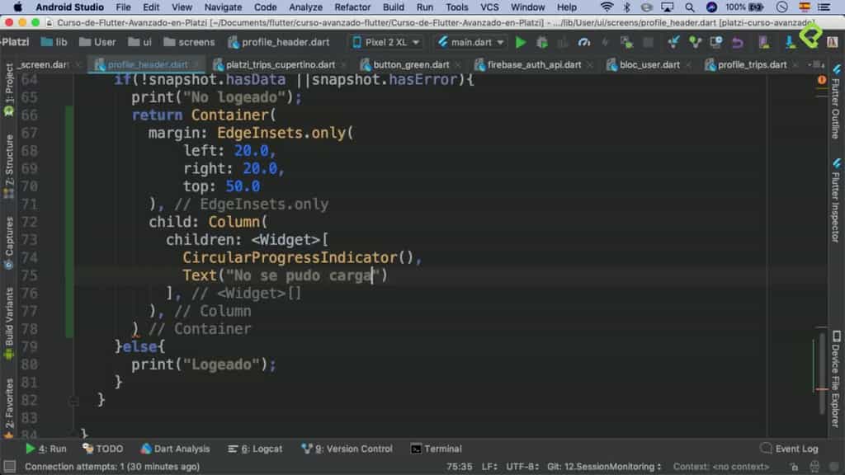
Task: Click the Bluetooth icon in menu bar
Action: click(x=626, y=7)
